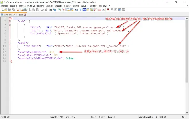Toggle INS insert mode in status bar
The image size is (189, 119).
(184, 117)
